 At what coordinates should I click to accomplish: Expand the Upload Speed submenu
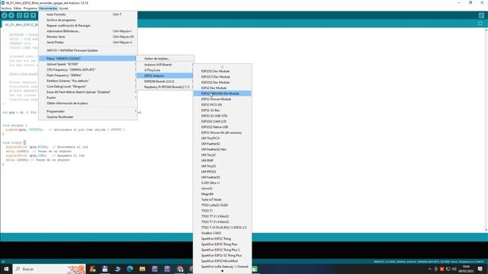tap(88, 64)
